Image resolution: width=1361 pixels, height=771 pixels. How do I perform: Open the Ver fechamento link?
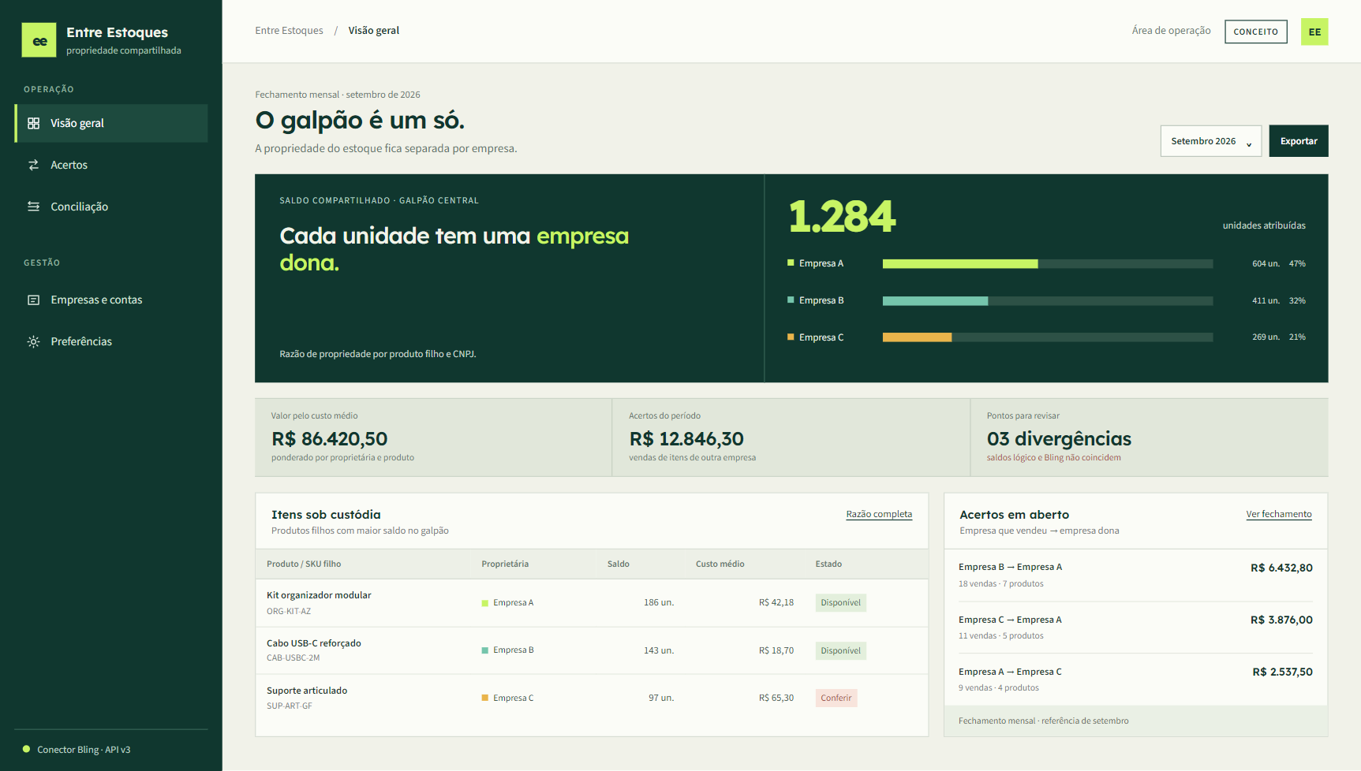[x=1279, y=514]
